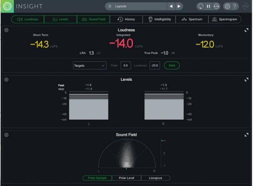This screenshot has width=253, height=186.
Task: Open the Targets dropdown
Action: click(90, 65)
